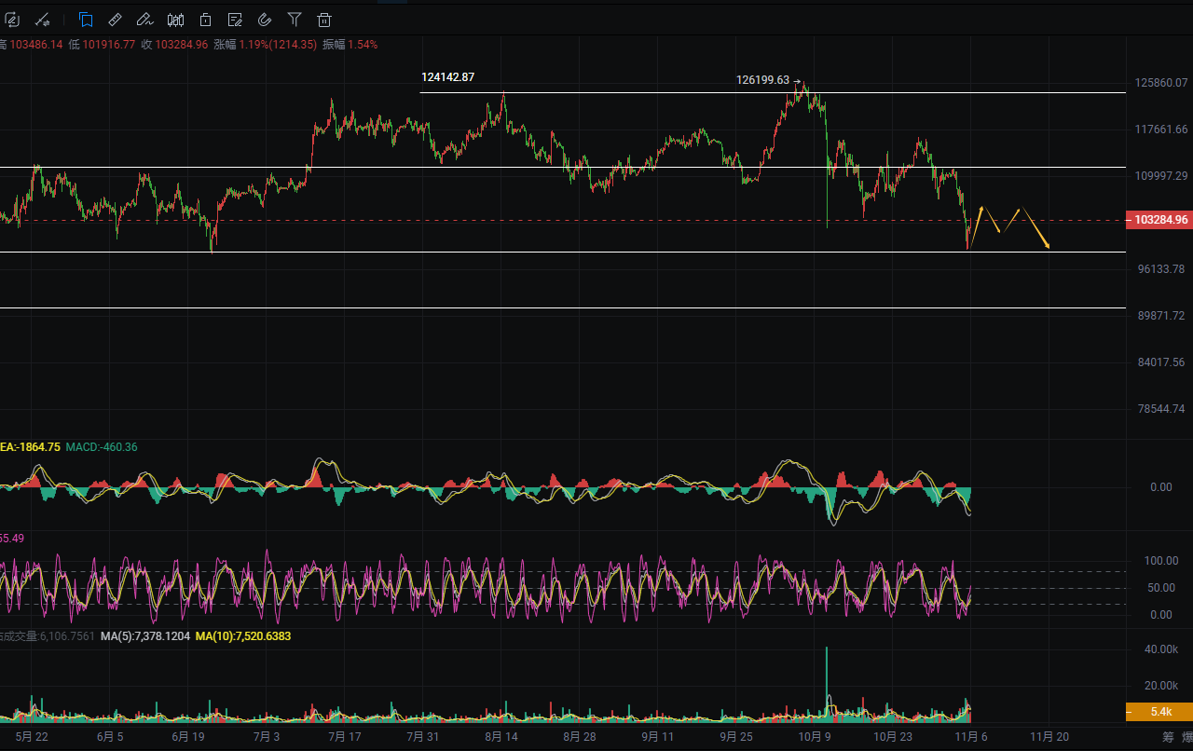1193x751 pixels.
Task: Select the pen drawing tool
Action: (x=144, y=19)
